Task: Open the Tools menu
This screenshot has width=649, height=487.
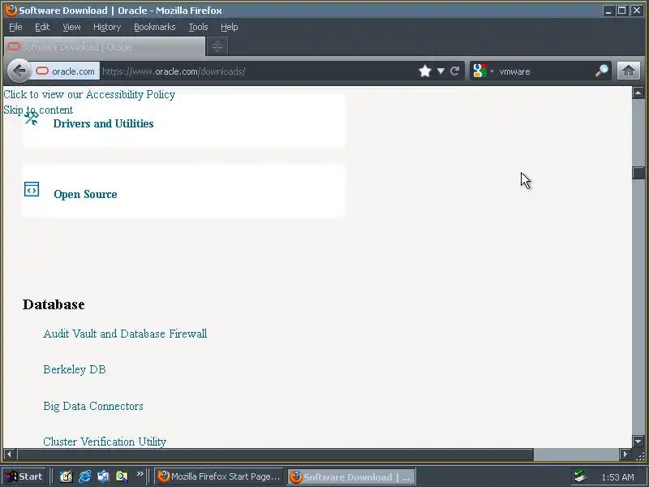Action: tap(198, 27)
